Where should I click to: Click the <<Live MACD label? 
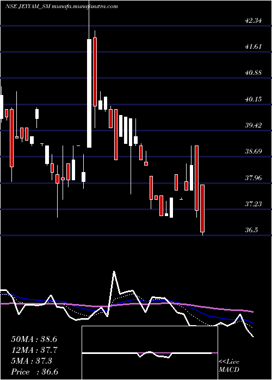229,365
